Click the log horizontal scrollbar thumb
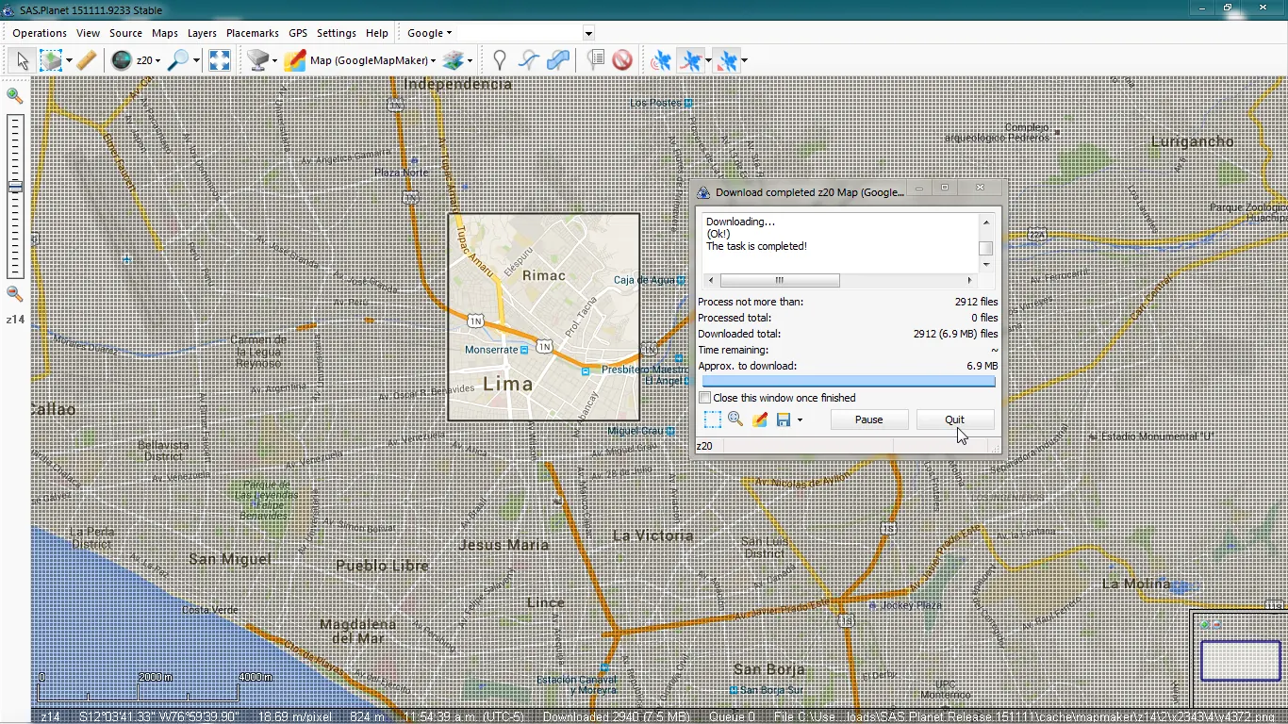 pos(780,280)
